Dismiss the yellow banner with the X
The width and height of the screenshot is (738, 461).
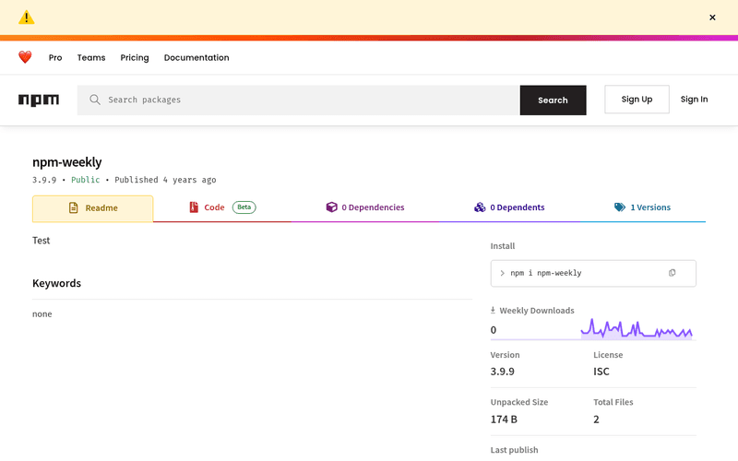[x=712, y=18]
